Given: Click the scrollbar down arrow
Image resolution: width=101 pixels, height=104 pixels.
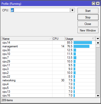Looking at the screenshot, I should pos(98,95).
